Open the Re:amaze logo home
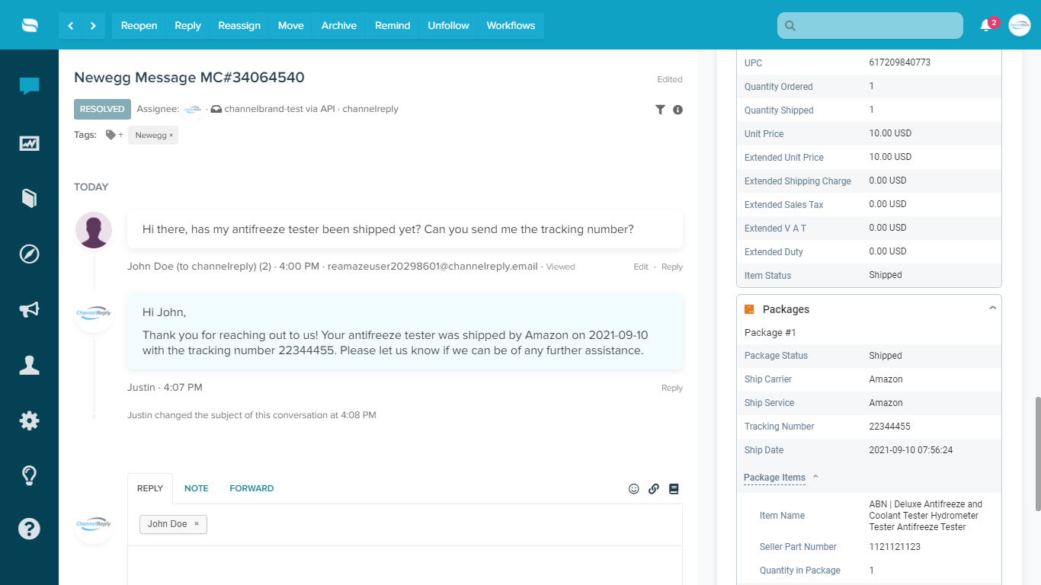 pos(29,25)
